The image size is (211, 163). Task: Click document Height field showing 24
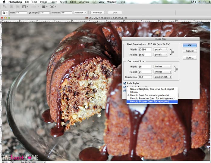[x=145, y=72]
